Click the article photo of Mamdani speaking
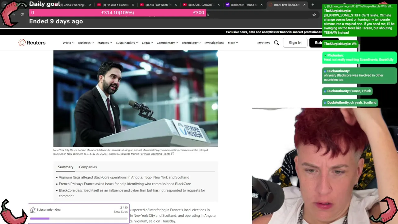 coord(136,99)
